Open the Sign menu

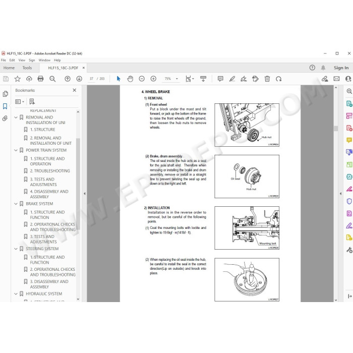(32, 61)
